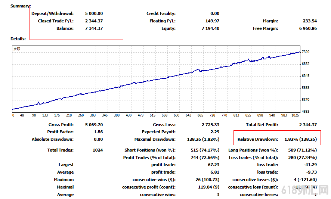
Task: Select the Deposit/Withdrawal label
Action: [52, 13]
